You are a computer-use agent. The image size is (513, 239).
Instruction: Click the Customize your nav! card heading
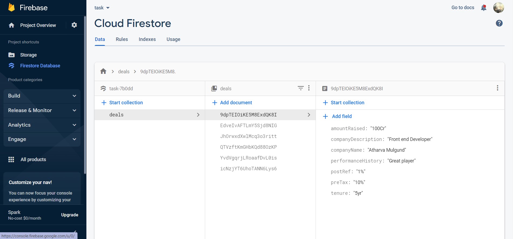[30, 182]
